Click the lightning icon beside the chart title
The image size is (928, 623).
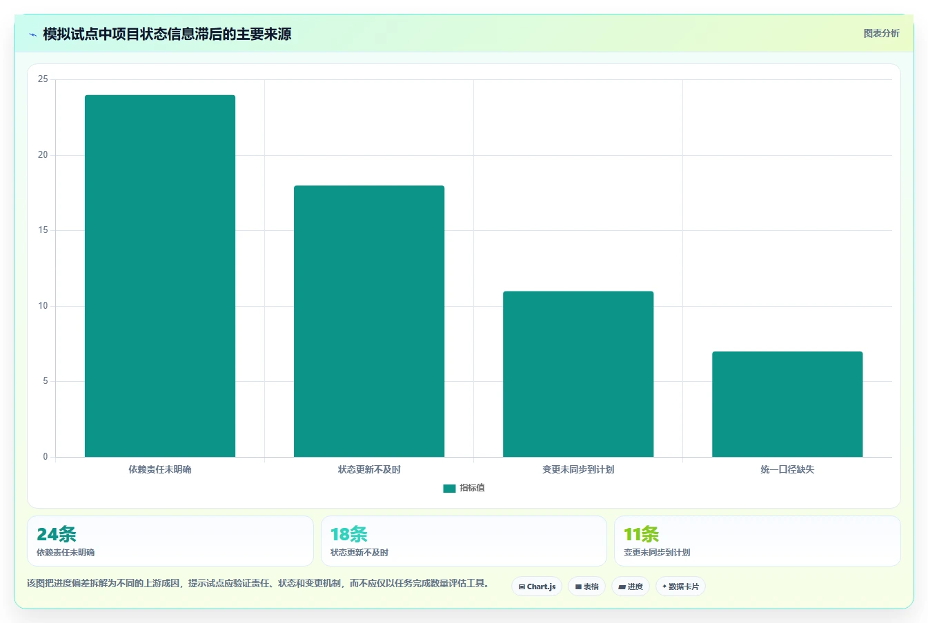pyautogui.click(x=32, y=34)
